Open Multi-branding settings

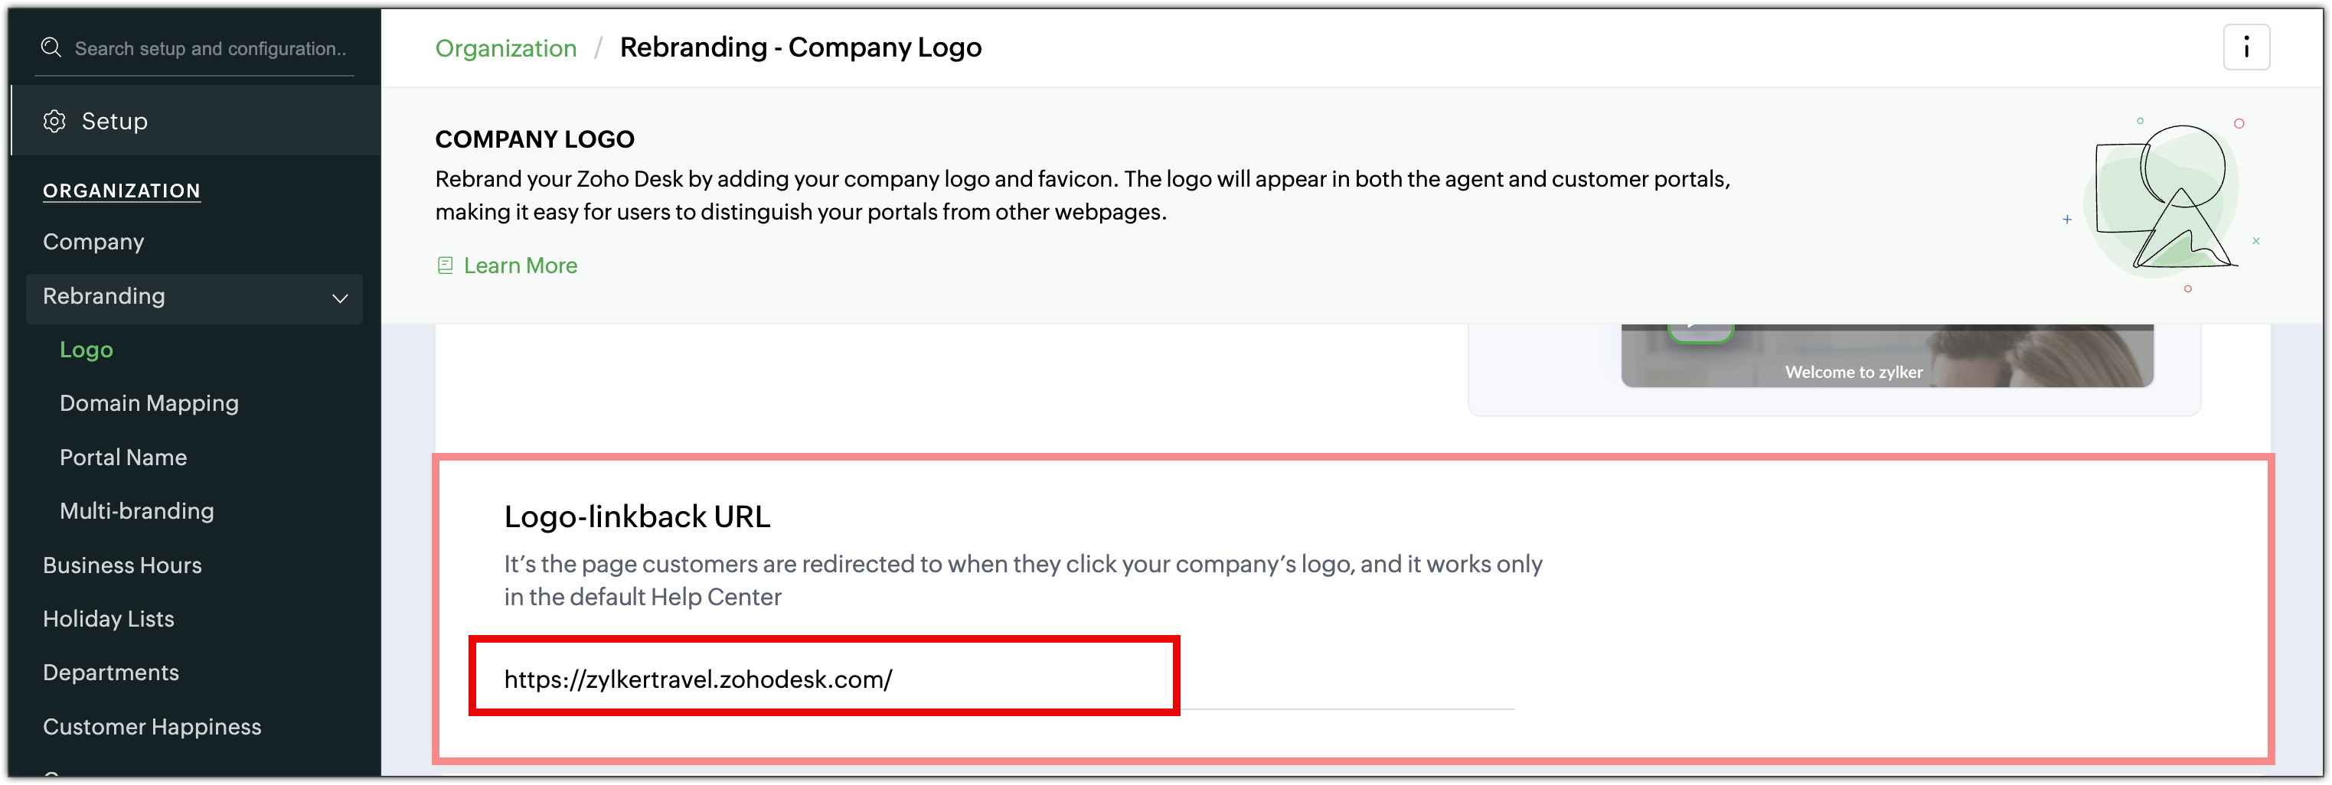[137, 511]
